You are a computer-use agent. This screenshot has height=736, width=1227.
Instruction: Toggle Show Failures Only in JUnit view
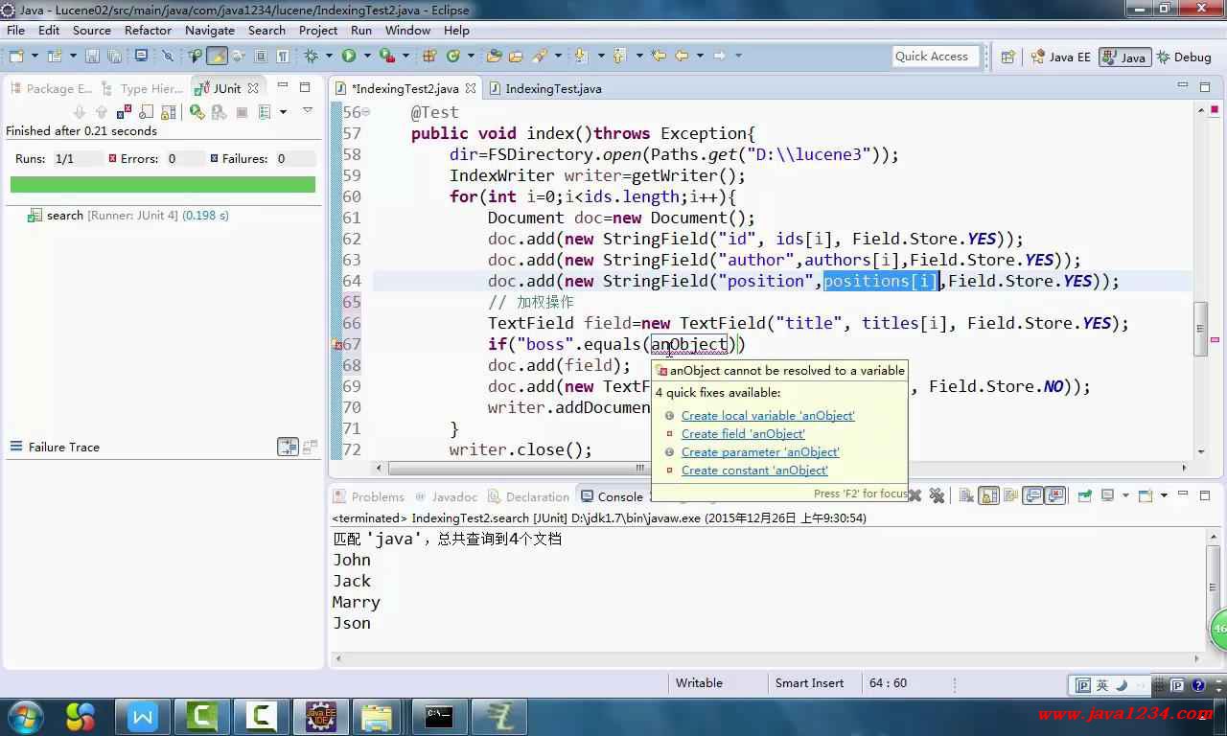(x=124, y=112)
